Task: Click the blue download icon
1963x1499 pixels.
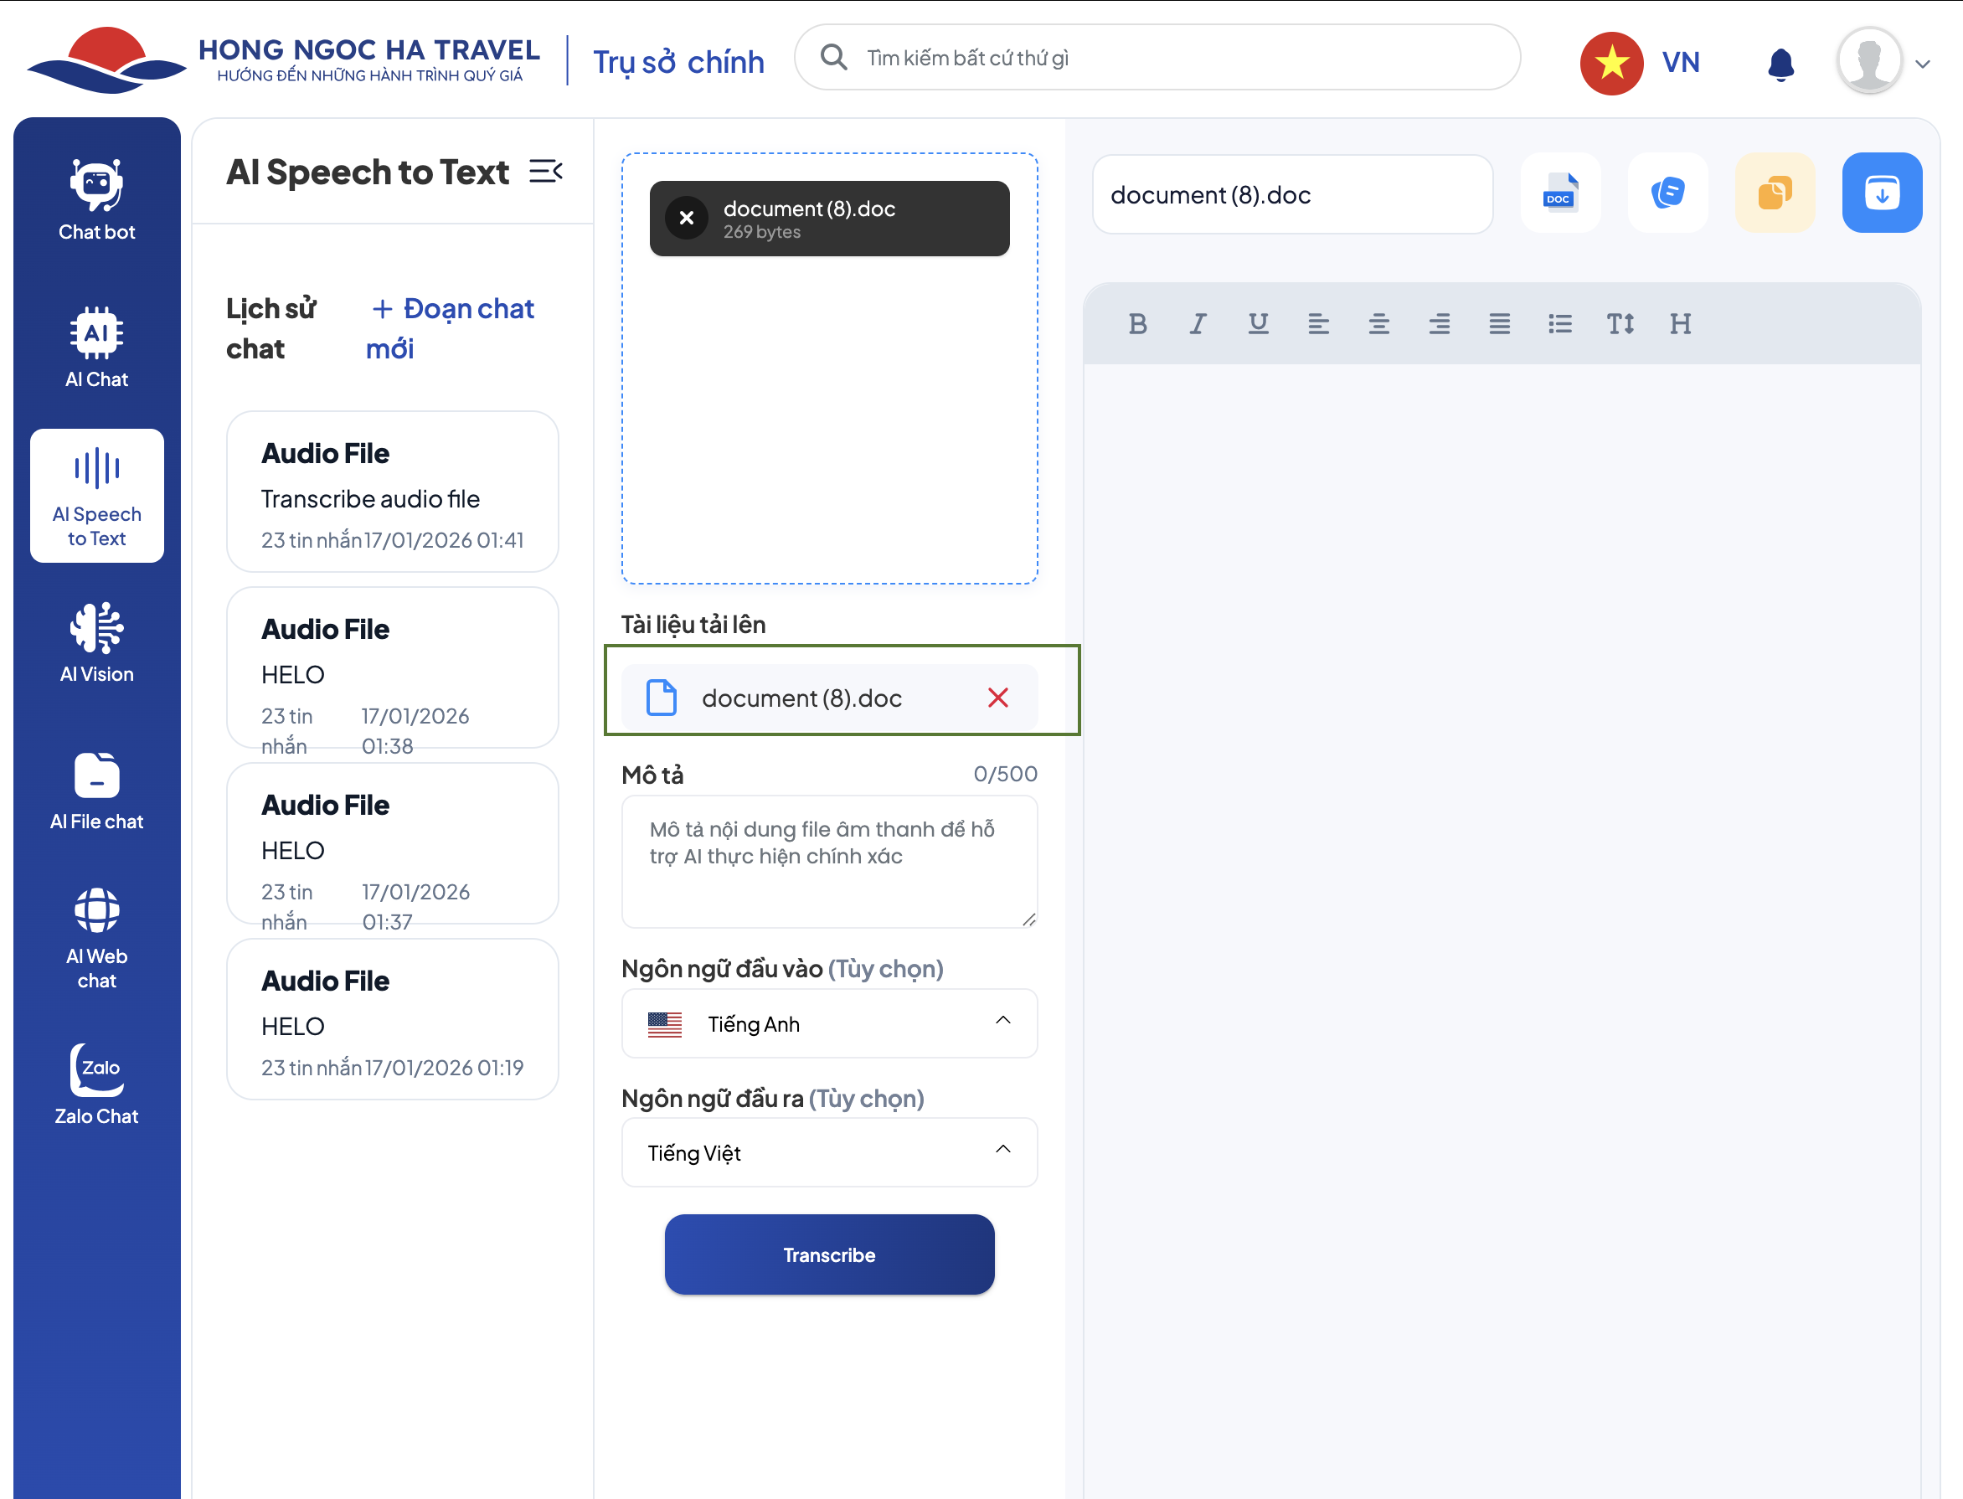Action: pos(1882,193)
